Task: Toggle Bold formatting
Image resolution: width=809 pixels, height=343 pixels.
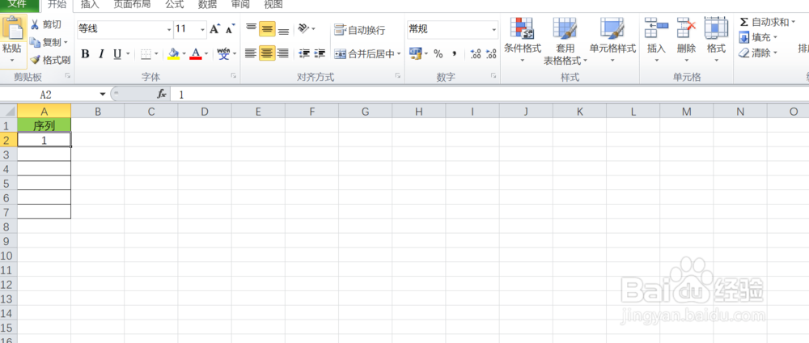Action: pos(86,53)
